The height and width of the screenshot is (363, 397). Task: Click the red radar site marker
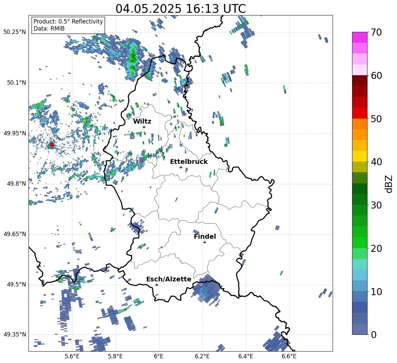pos(52,145)
